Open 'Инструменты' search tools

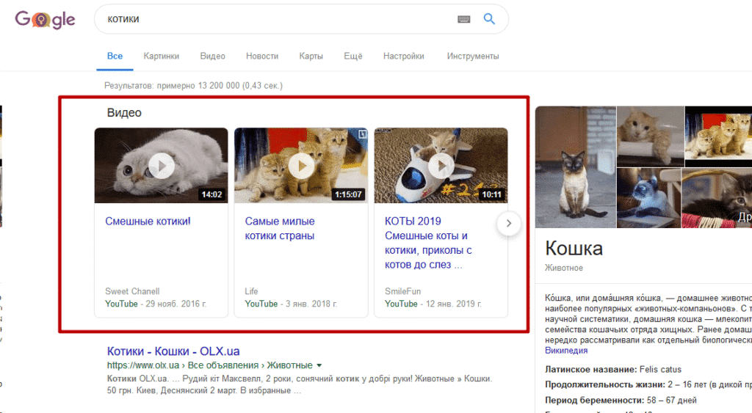coord(473,56)
